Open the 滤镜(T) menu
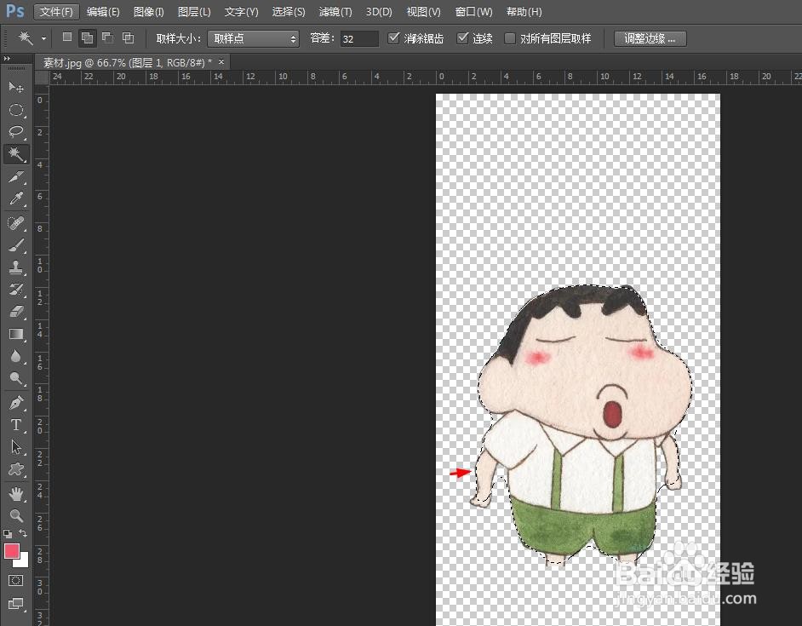Image resolution: width=802 pixels, height=626 pixels. pyautogui.click(x=335, y=12)
